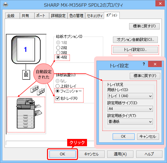This screenshot has height=163, width=167.
Task: Select the オプション tab
Action: pyautogui.click(x=112, y=15)
